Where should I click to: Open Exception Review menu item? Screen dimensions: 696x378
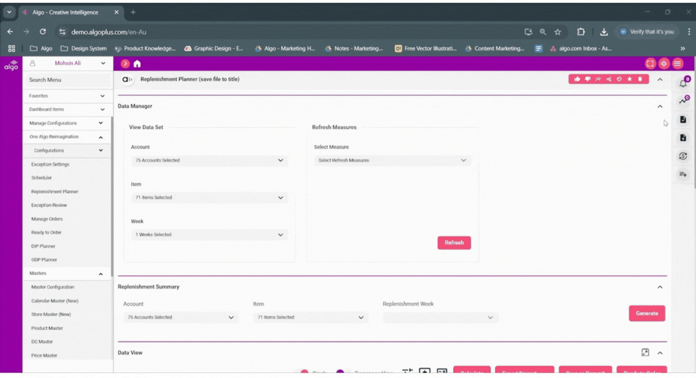tap(49, 205)
